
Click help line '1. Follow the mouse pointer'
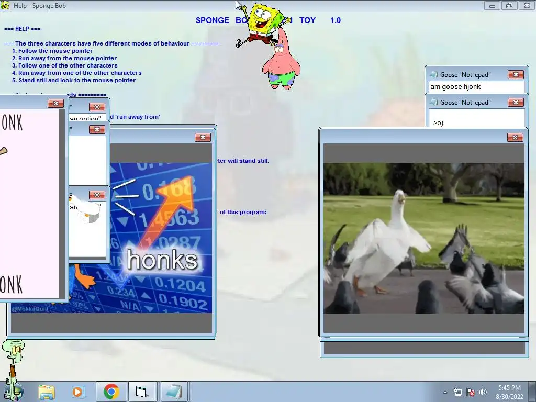point(52,51)
